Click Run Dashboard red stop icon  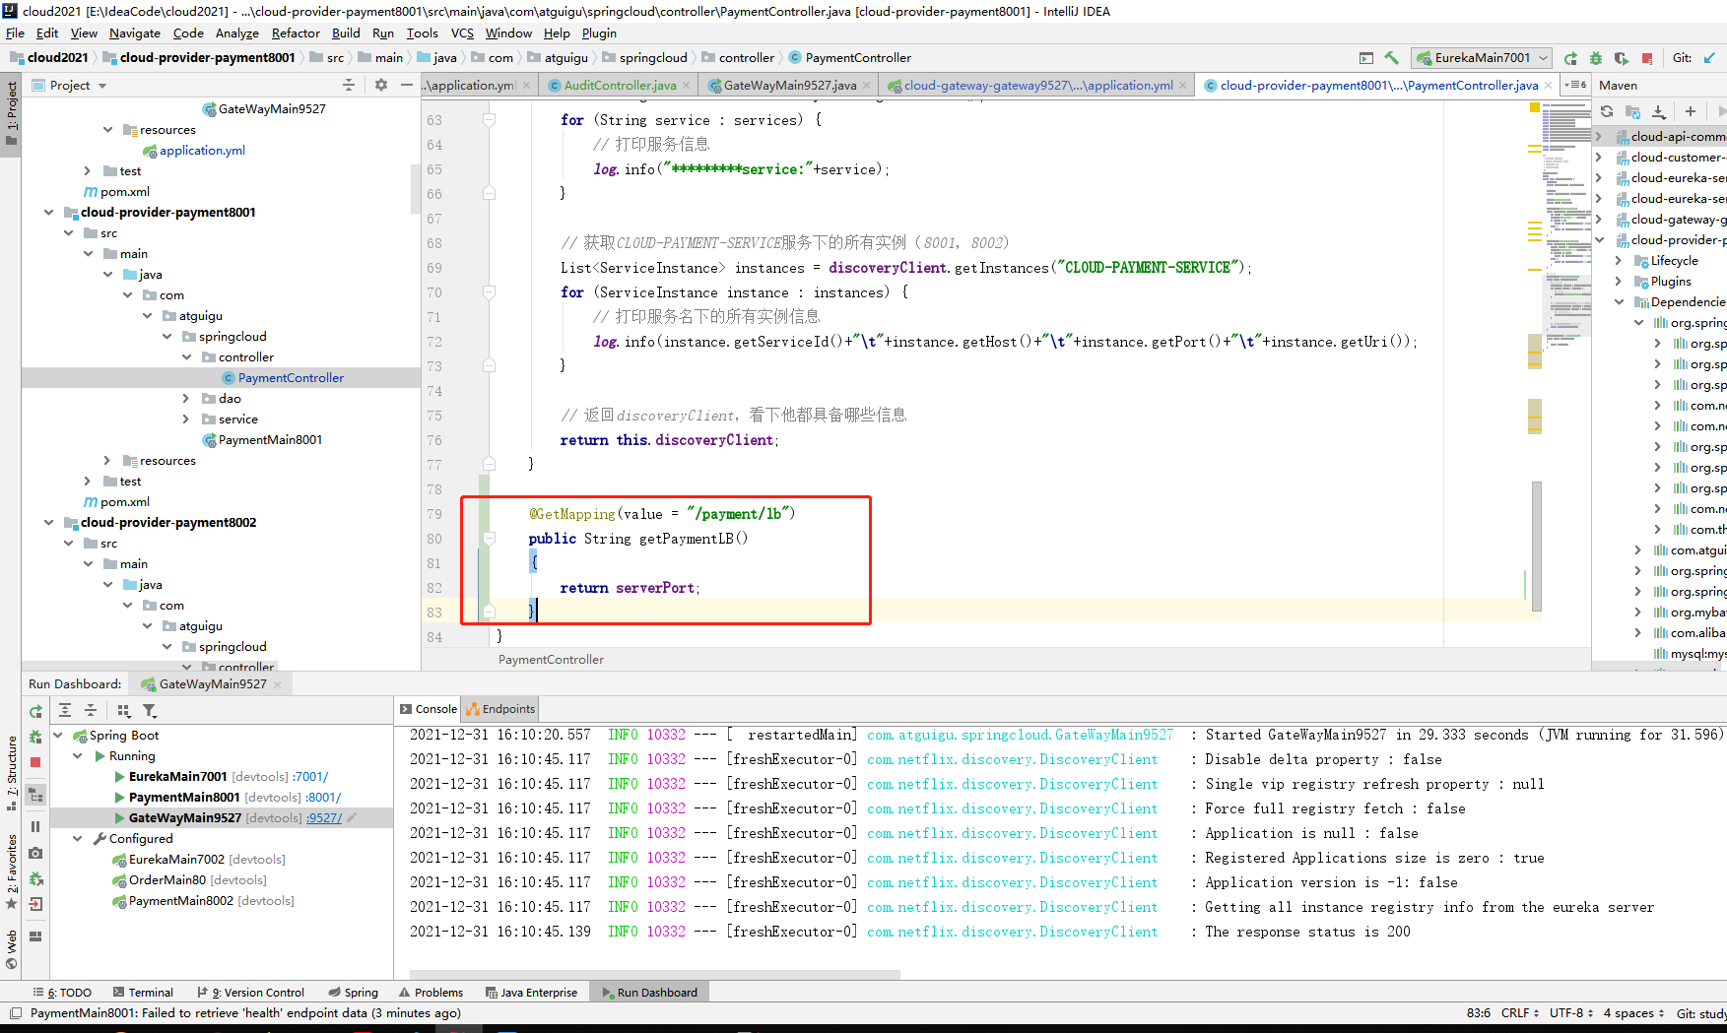coord(35,762)
